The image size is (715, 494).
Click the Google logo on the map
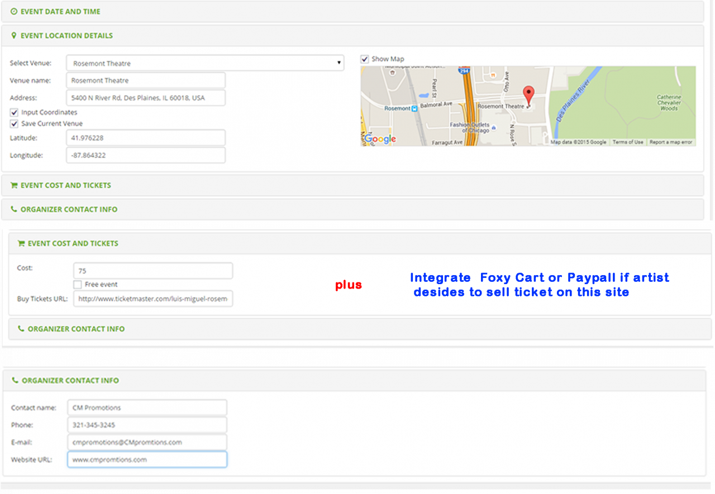click(x=380, y=139)
